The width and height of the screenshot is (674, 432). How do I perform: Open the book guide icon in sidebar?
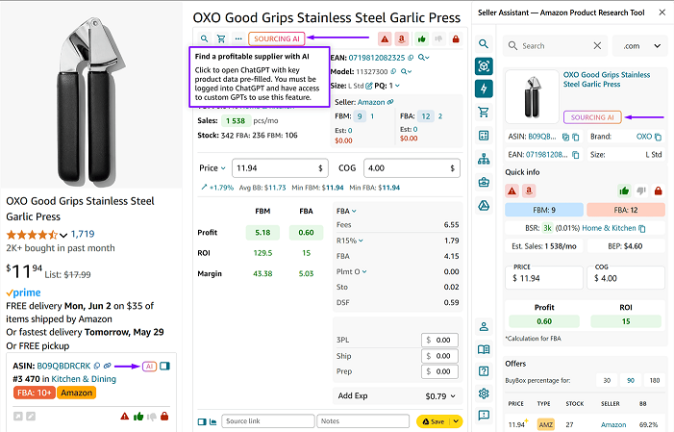484,349
